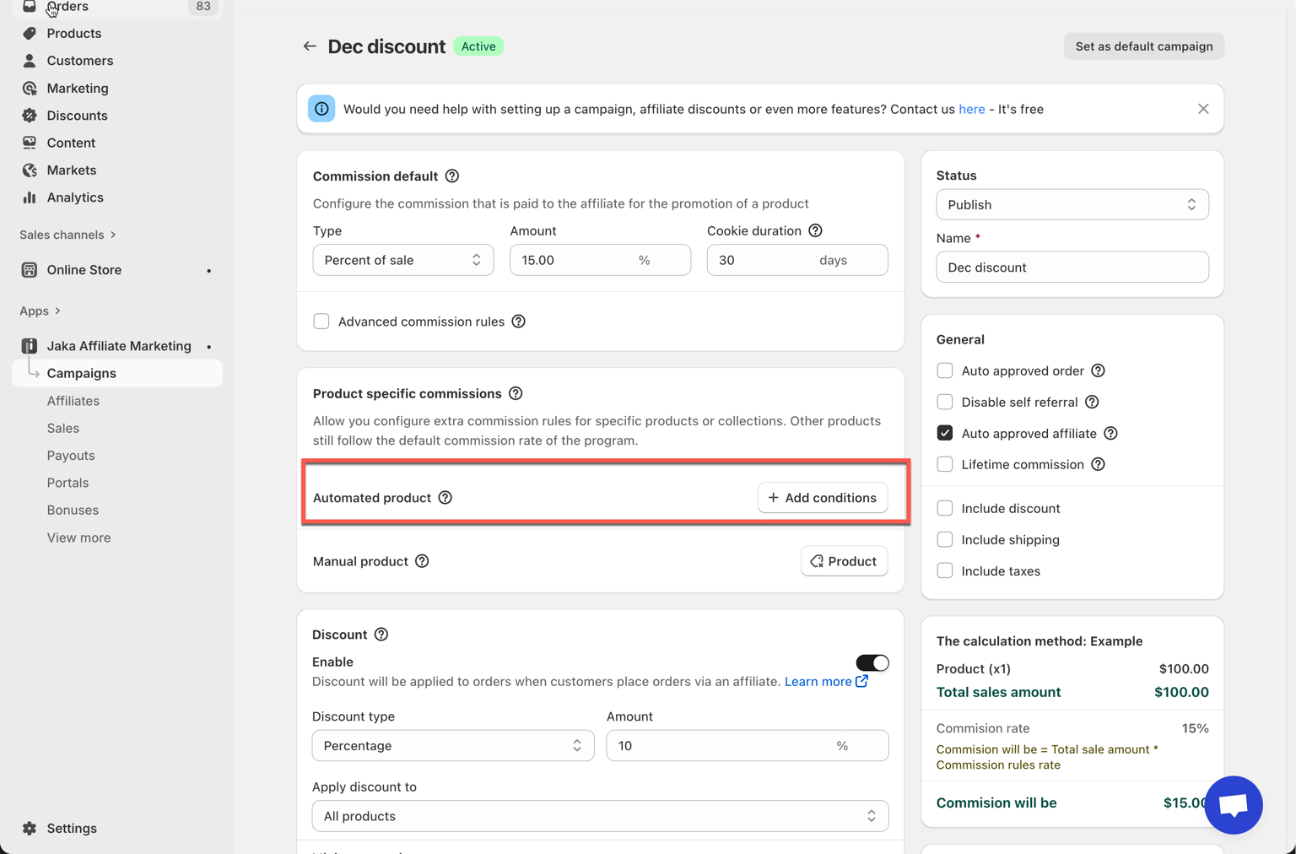Image resolution: width=1296 pixels, height=854 pixels.
Task: Click the Discount section help icon
Action: [381, 635]
